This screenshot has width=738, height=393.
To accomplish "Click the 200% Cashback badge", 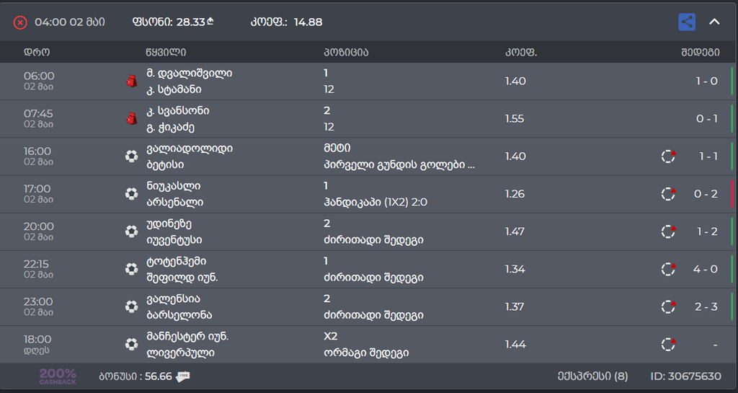I will pos(58,376).
